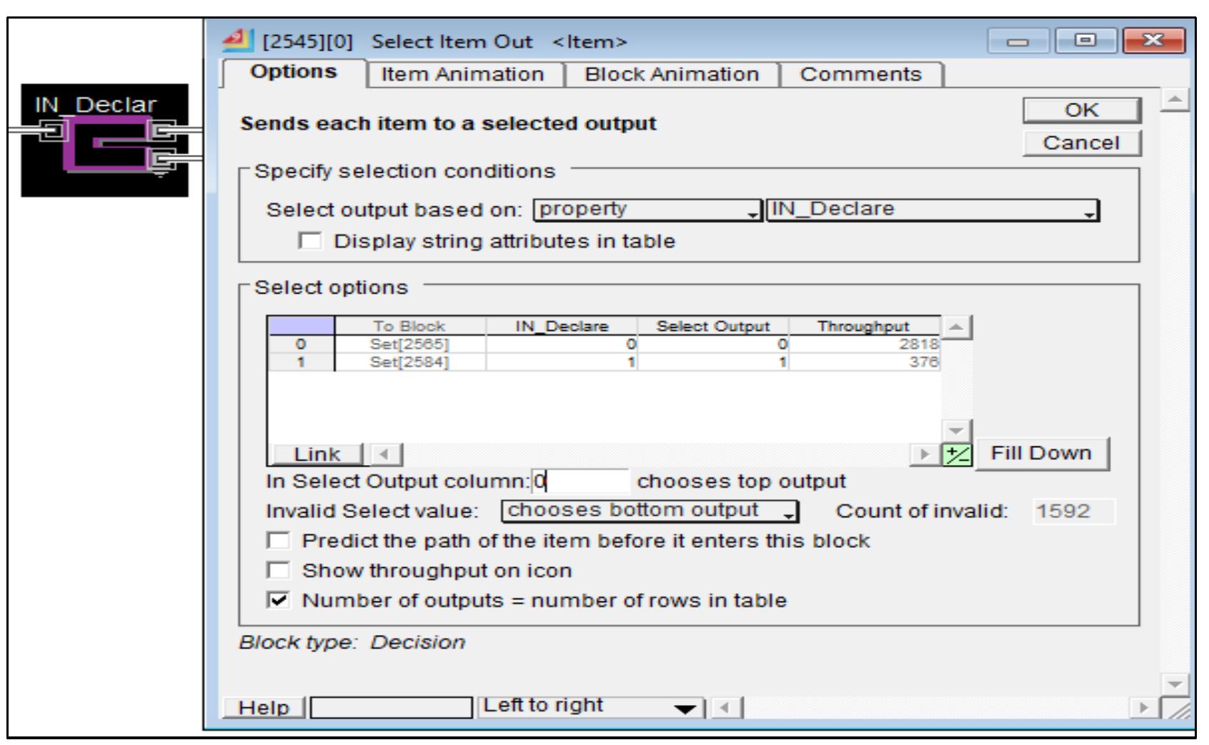1209x745 pixels.
Task: Check Predict the path of the item
Action: (279, 541)
